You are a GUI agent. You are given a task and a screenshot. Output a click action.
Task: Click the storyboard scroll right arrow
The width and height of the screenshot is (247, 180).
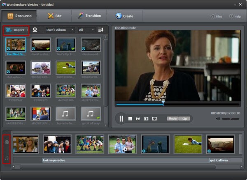coord(242,166)
